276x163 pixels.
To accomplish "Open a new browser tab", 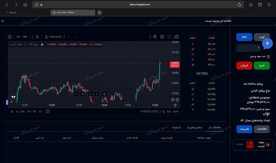I will pyautogui.click(x=100, y=13).
